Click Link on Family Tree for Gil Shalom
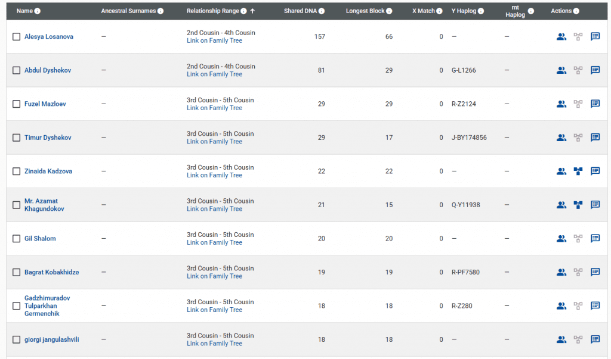The height and width of the screenshot is (359, 611). coord(214,242)
